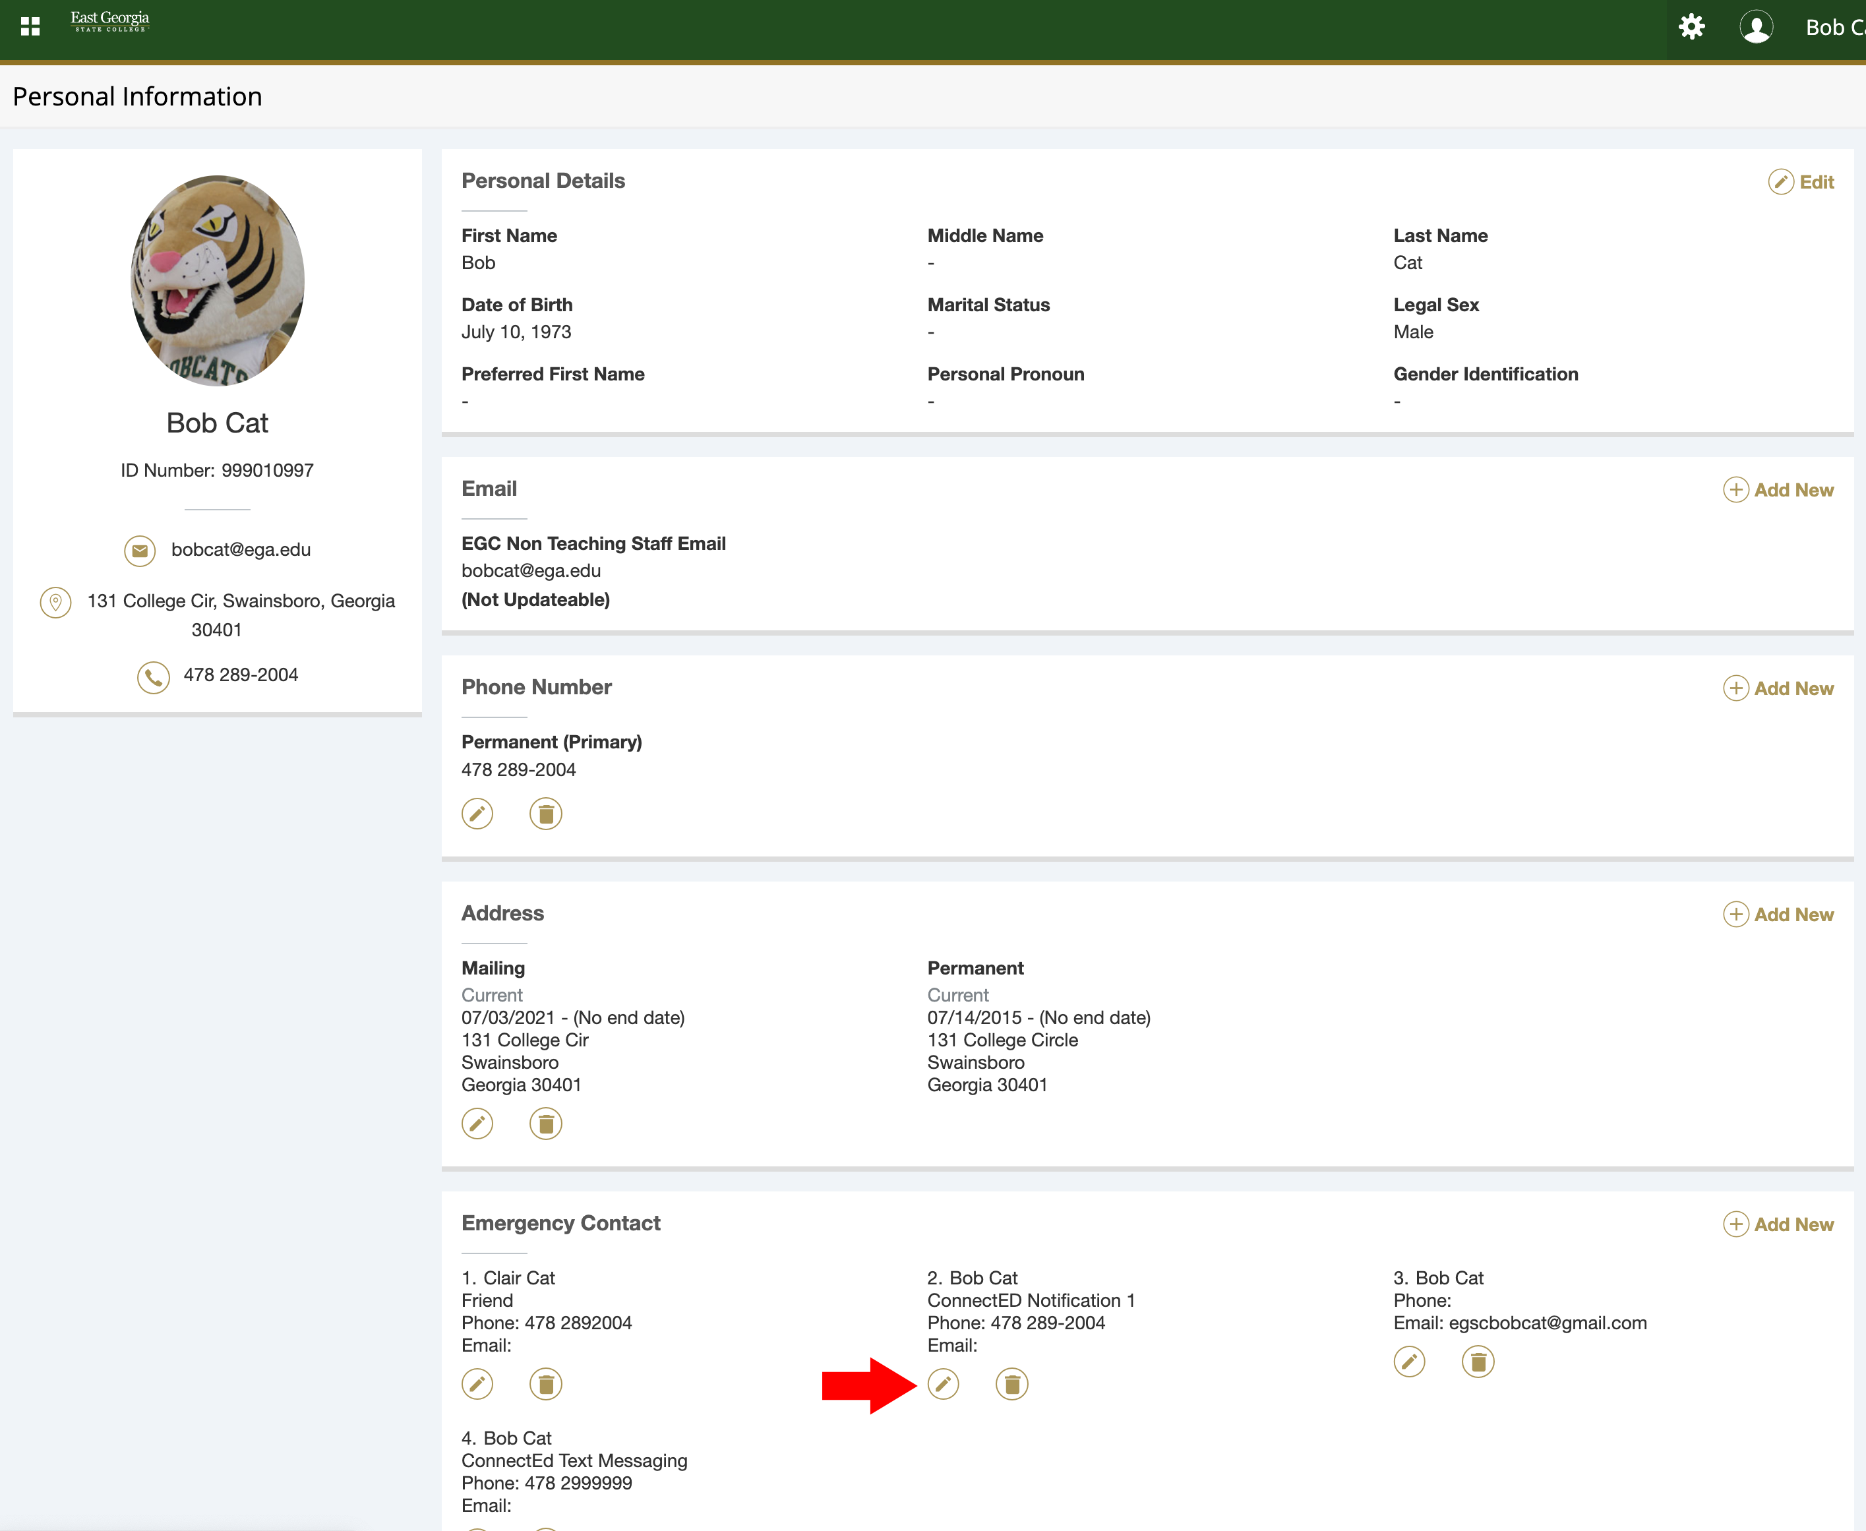Click the East Georgia State College logo
1866x1531 pixels.
click(110, 21)
